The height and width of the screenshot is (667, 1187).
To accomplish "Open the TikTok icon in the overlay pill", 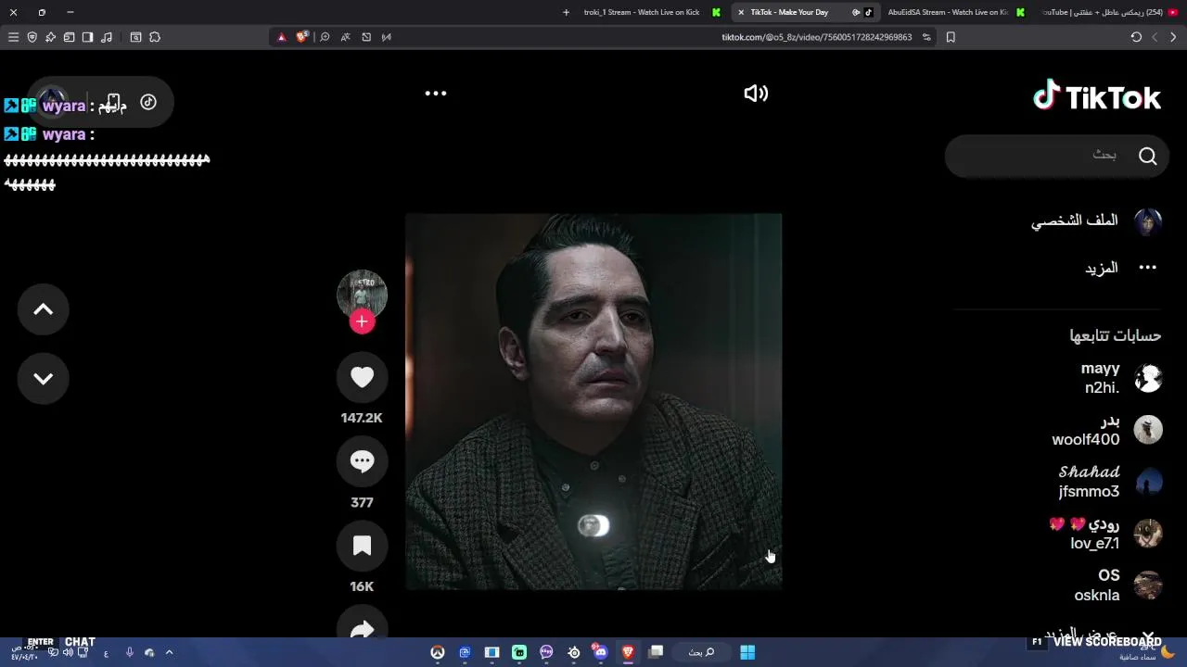I will coord(148,102).
